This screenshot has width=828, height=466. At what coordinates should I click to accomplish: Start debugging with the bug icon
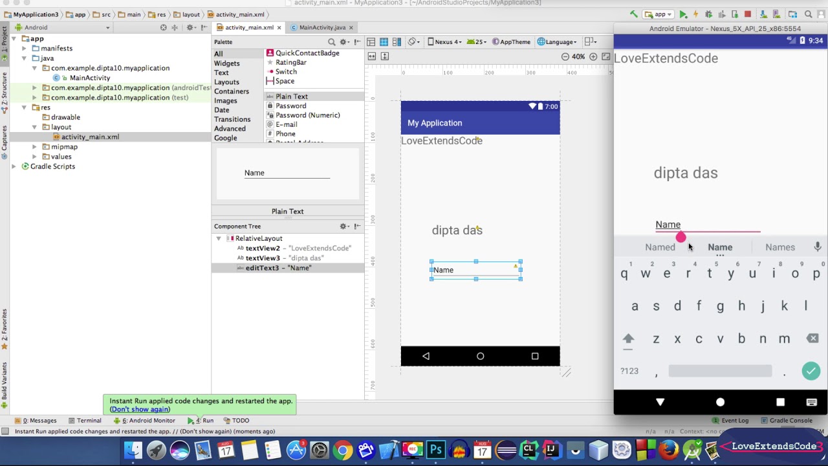coord(708,14)
